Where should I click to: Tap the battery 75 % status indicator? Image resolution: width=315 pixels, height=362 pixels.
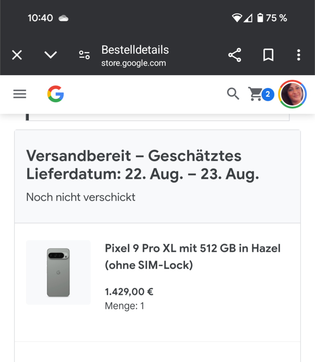(272, 18)
